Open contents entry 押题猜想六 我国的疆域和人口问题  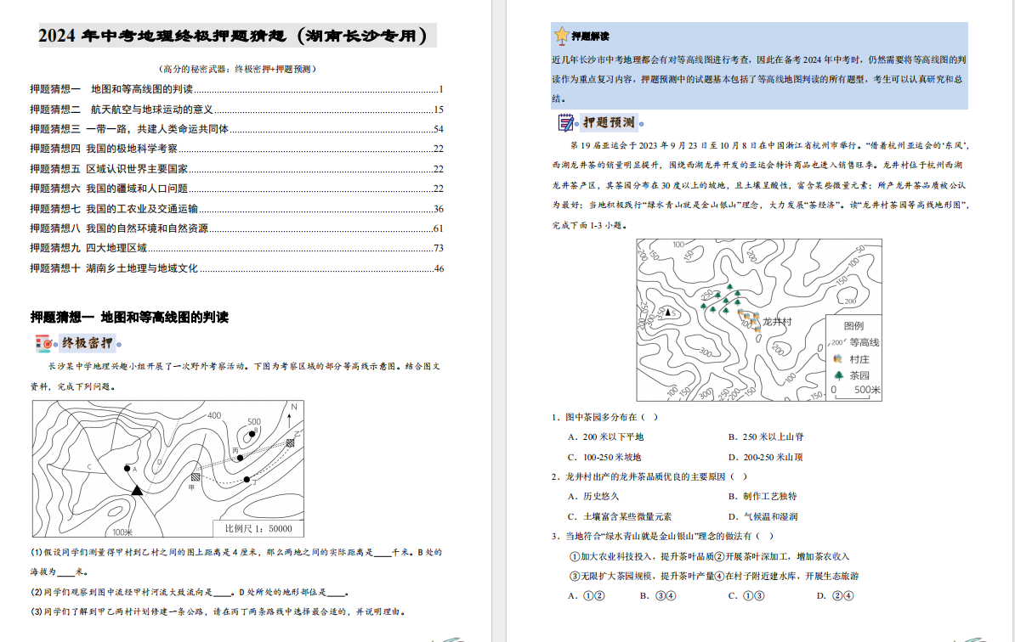[x=237, y=189]
